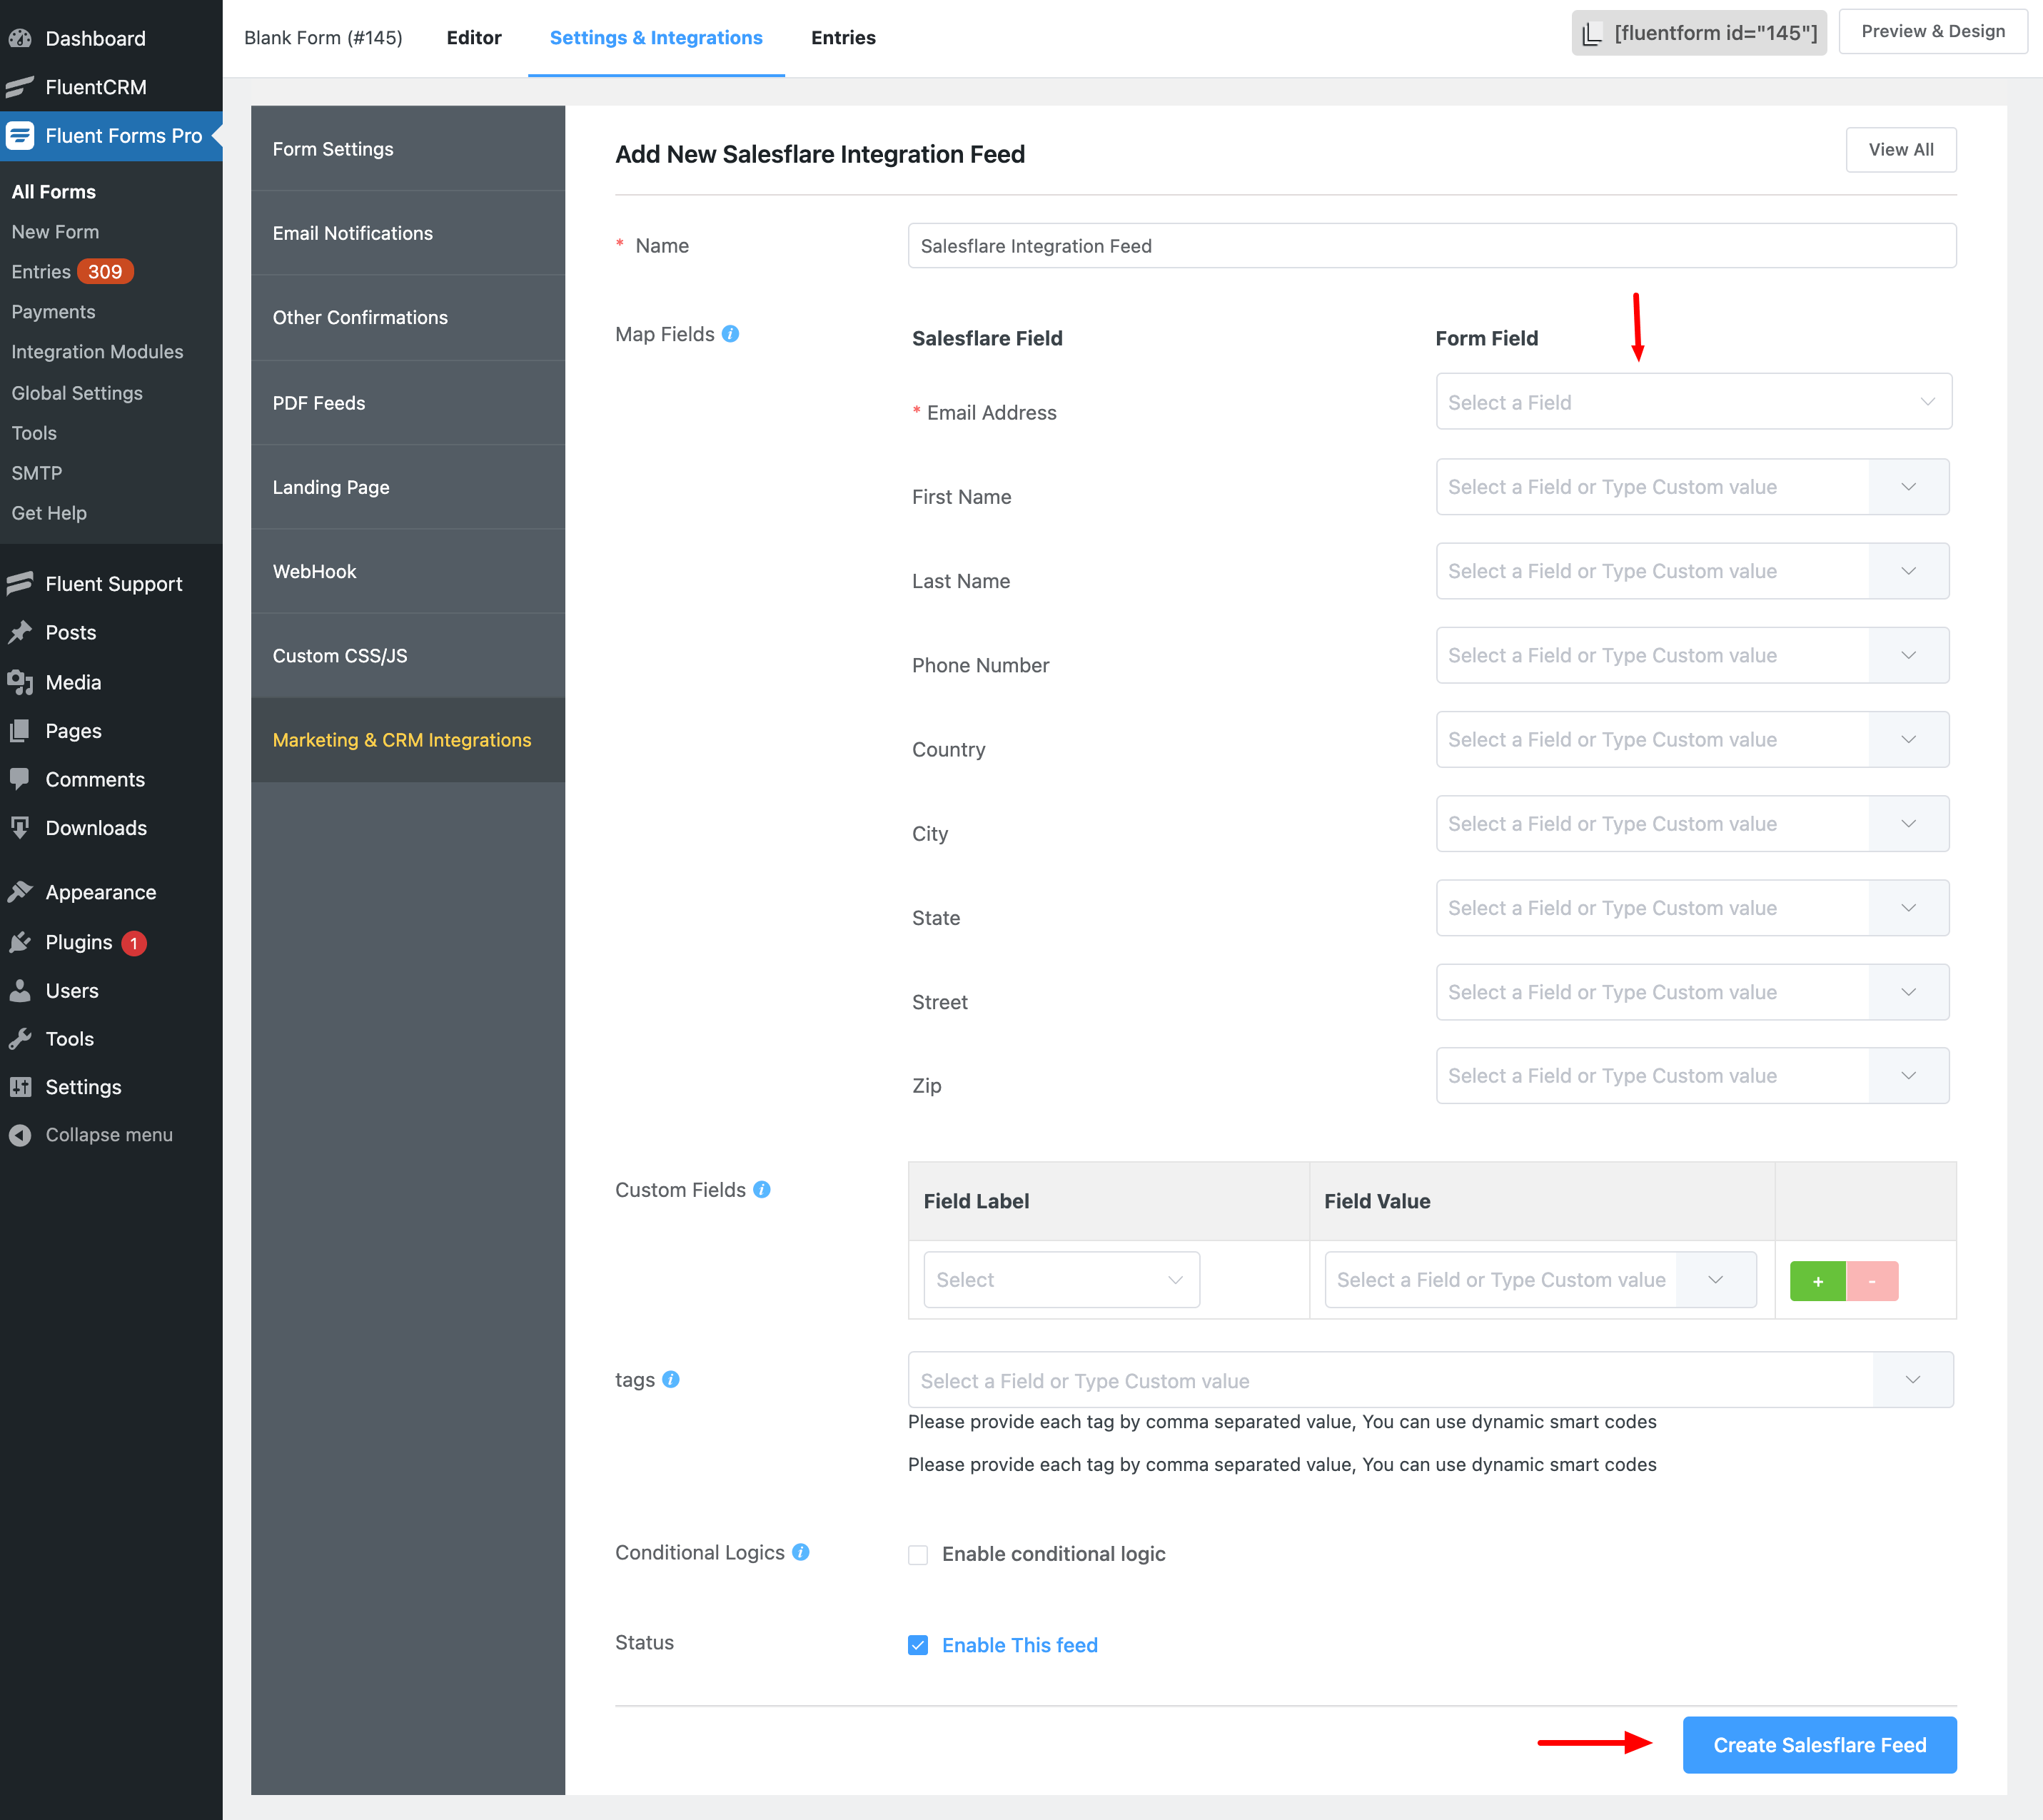
Task: Open Email Notifications settings
Action: pyautogui.click(x=408, y=233)
